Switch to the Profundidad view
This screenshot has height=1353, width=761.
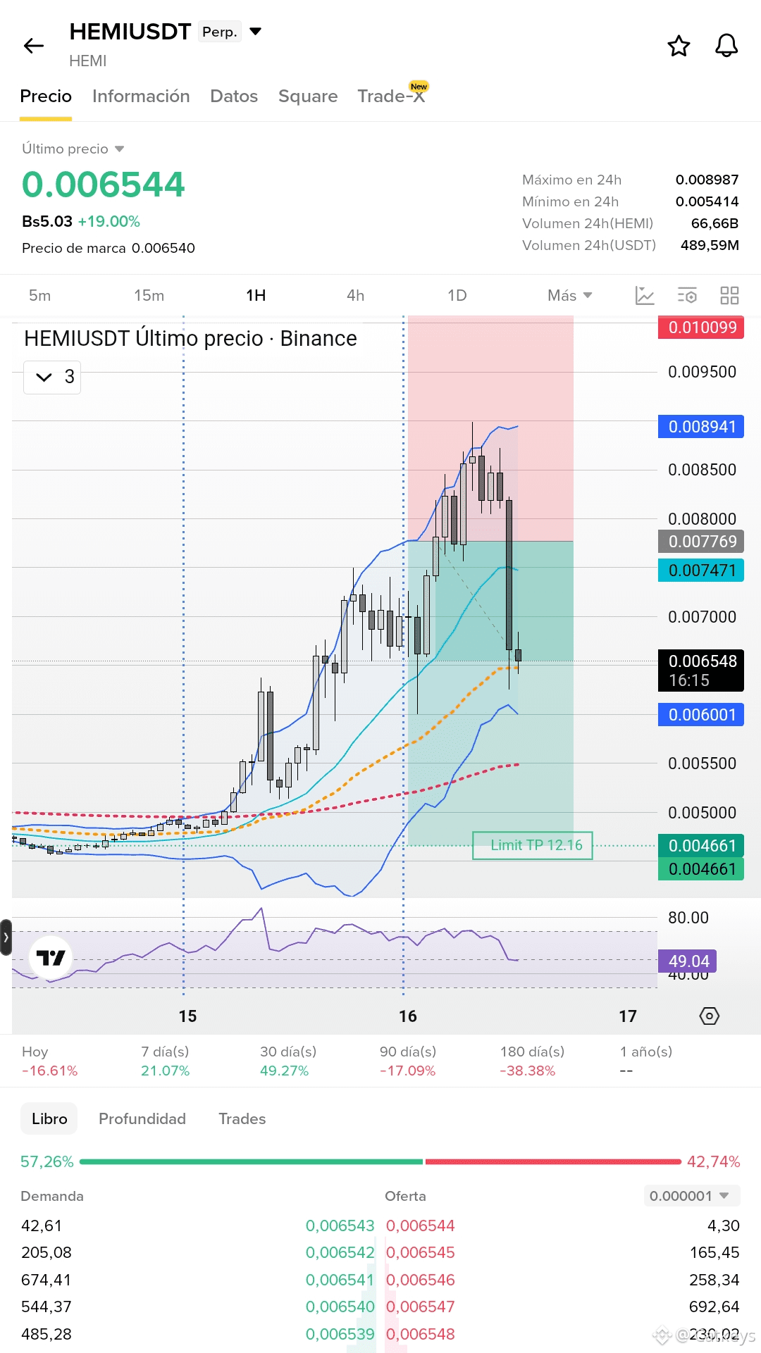tap(142, 1118)
